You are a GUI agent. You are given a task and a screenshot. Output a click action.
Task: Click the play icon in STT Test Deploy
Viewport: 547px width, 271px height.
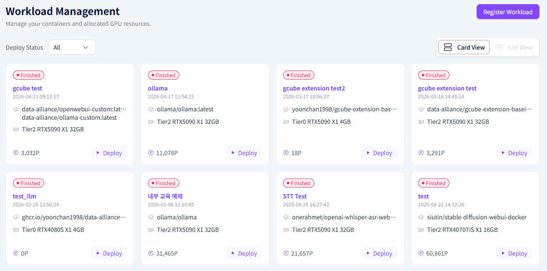click(368, 253)
